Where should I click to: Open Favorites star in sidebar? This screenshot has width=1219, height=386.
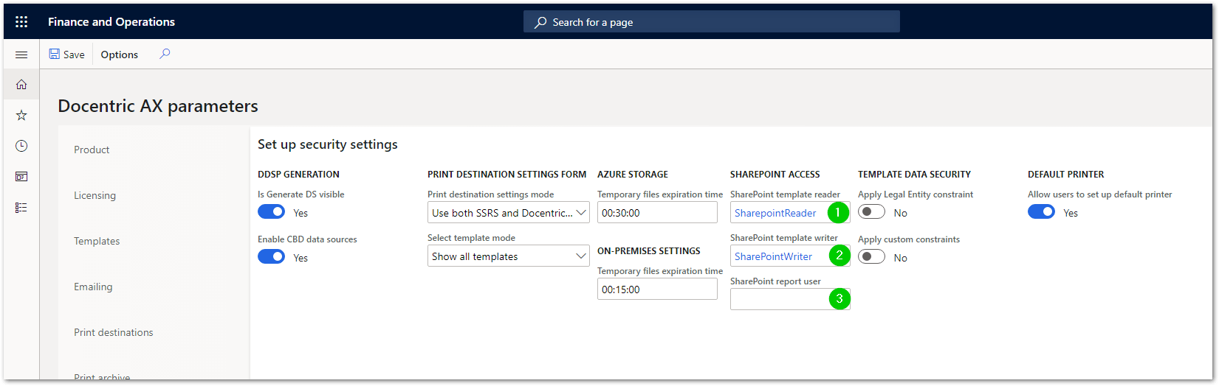21,115
